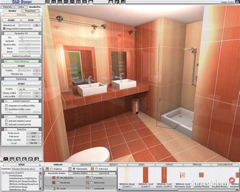Image resolution: width=240 pixels, height=192 pixels.
Task: Enable Adaptivní rozdělení mřížky checkbox
Action: click(6, 105)
